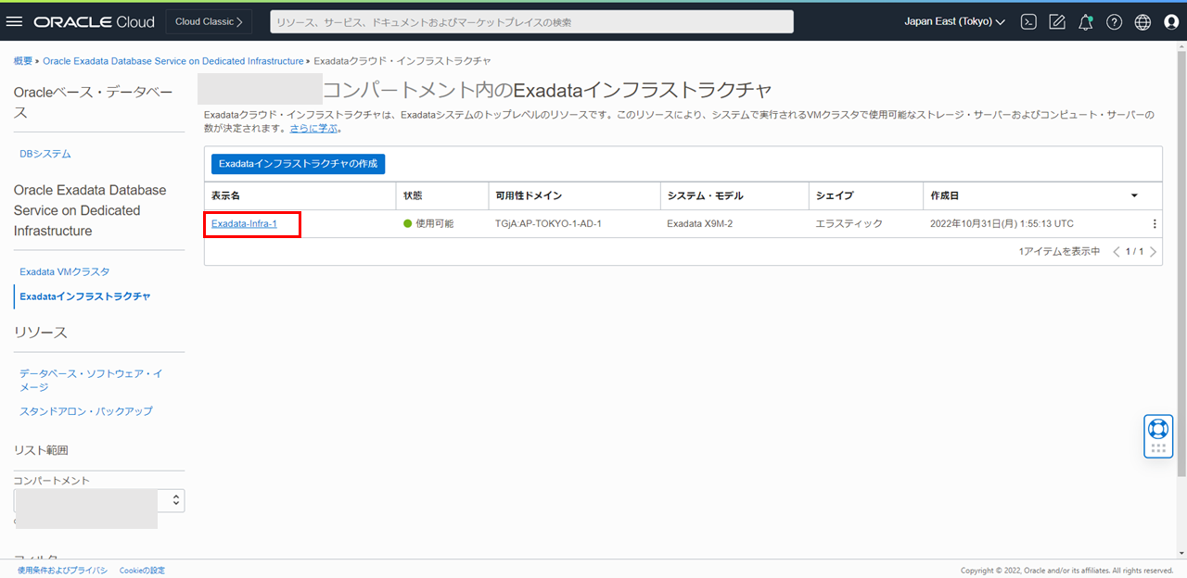Open the language globe menu
Image resolution: width=1187 pixels, height=578 pixels.
click(1142, 22)
